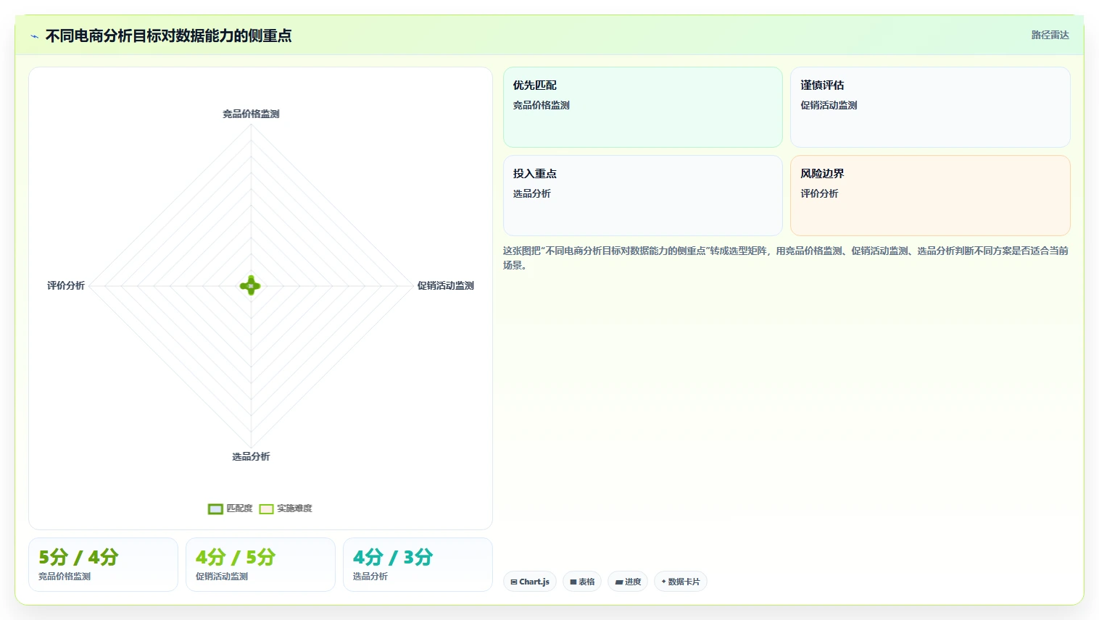1099x620 pixels.
Task: Toggle the 实施难度 legend item
Action: [x=286, y=508]
